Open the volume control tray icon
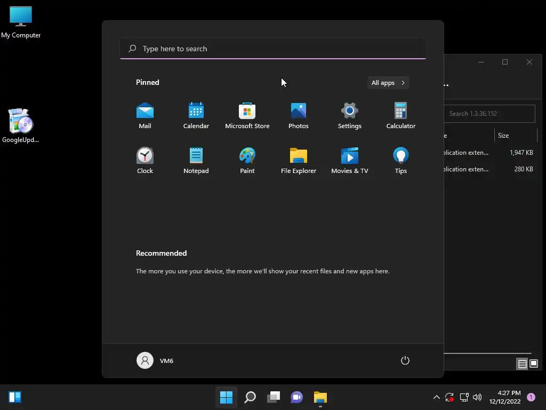 [477, 397]
